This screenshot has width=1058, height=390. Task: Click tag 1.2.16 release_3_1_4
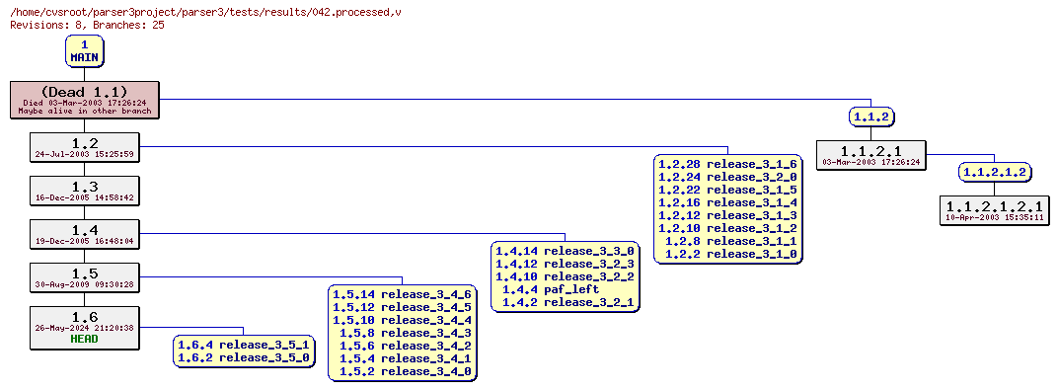[x=728, y=202]
